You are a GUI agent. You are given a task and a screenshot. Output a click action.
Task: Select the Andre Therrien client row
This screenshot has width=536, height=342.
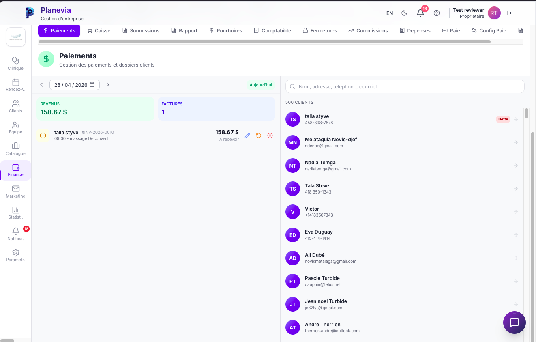402,327
